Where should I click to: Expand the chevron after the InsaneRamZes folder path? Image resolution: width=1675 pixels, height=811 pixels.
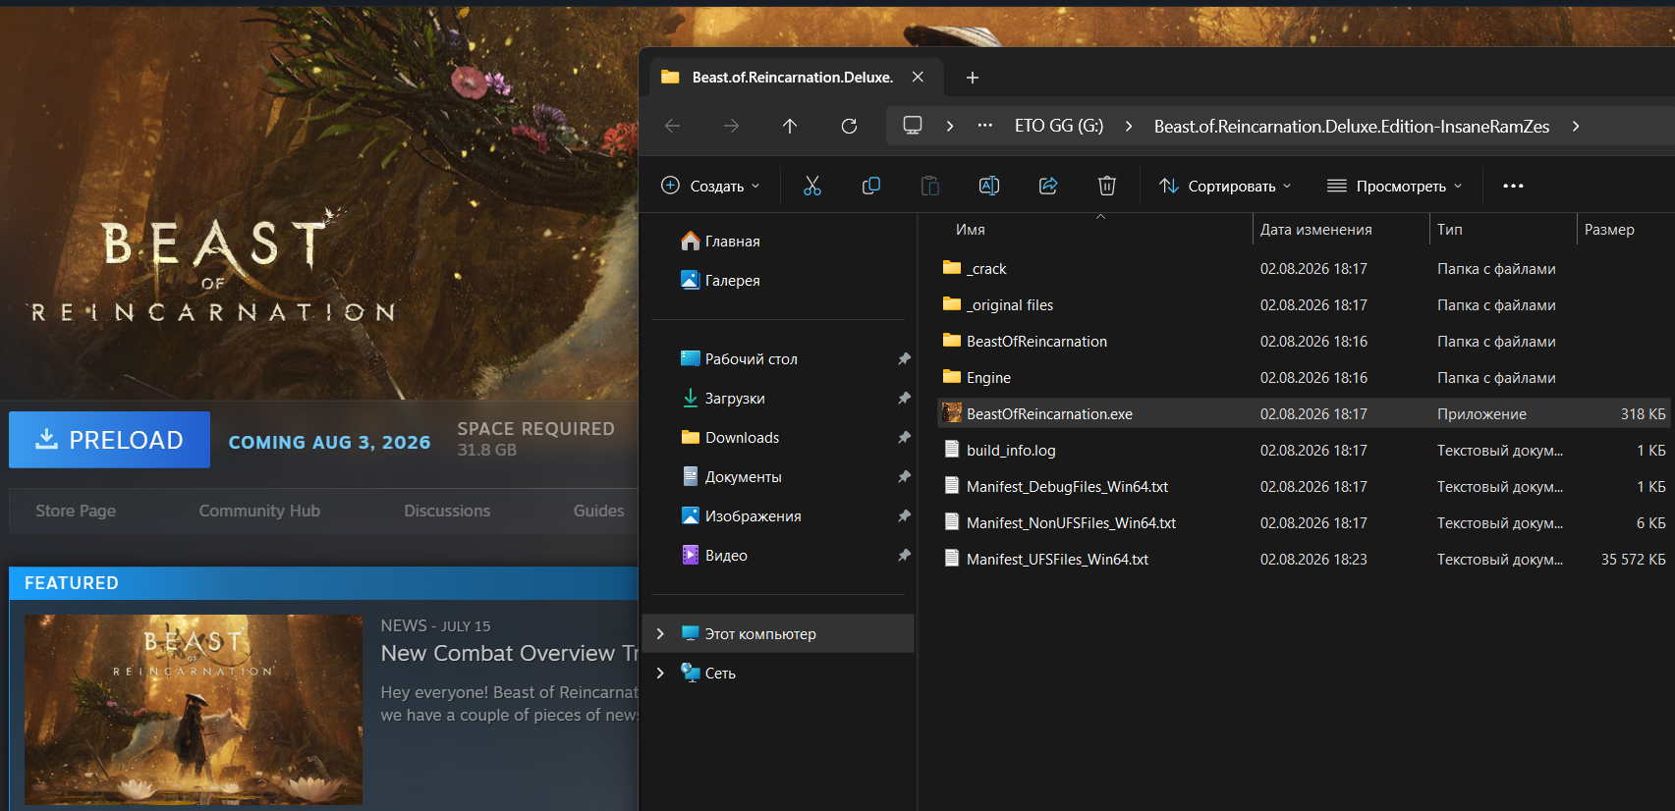pyautogui.click(x=1576, y=126)
